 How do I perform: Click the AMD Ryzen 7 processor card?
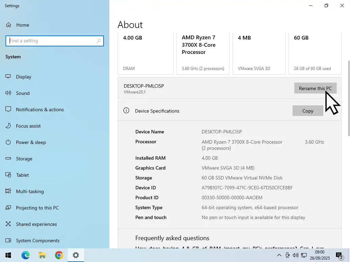coord(203,54)
